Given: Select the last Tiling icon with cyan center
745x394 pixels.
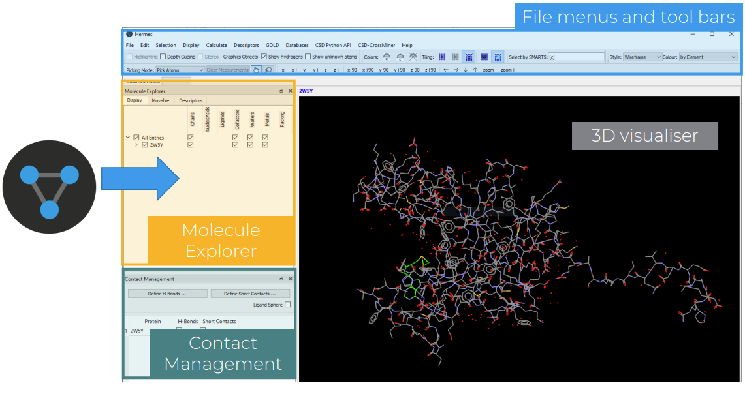Looking at the screenshot, I should [498, 57].
